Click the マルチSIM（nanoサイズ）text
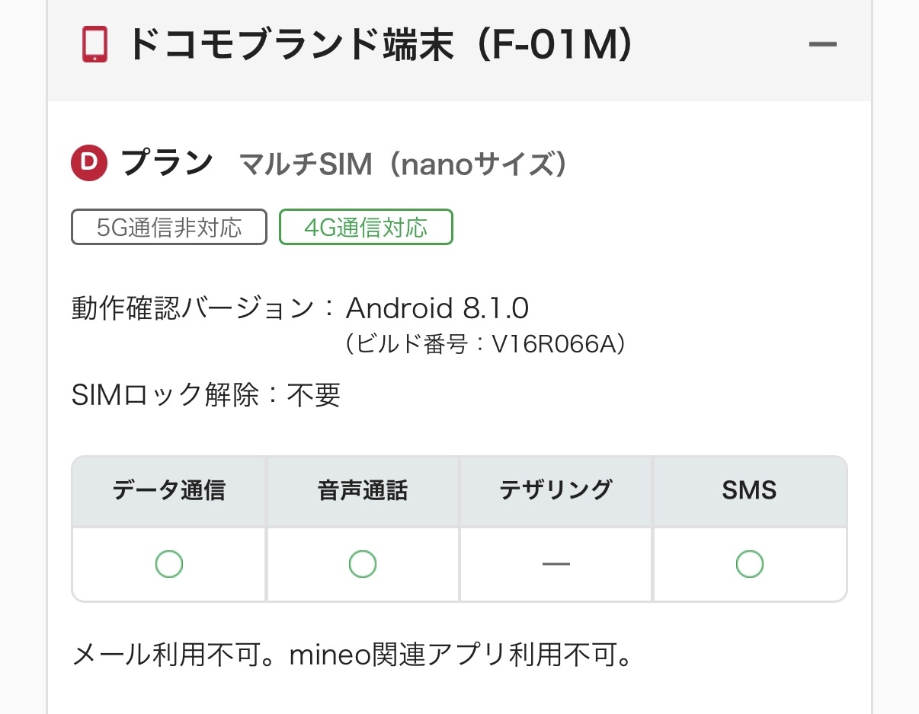 pyautogui.click(x=403, y=164)
